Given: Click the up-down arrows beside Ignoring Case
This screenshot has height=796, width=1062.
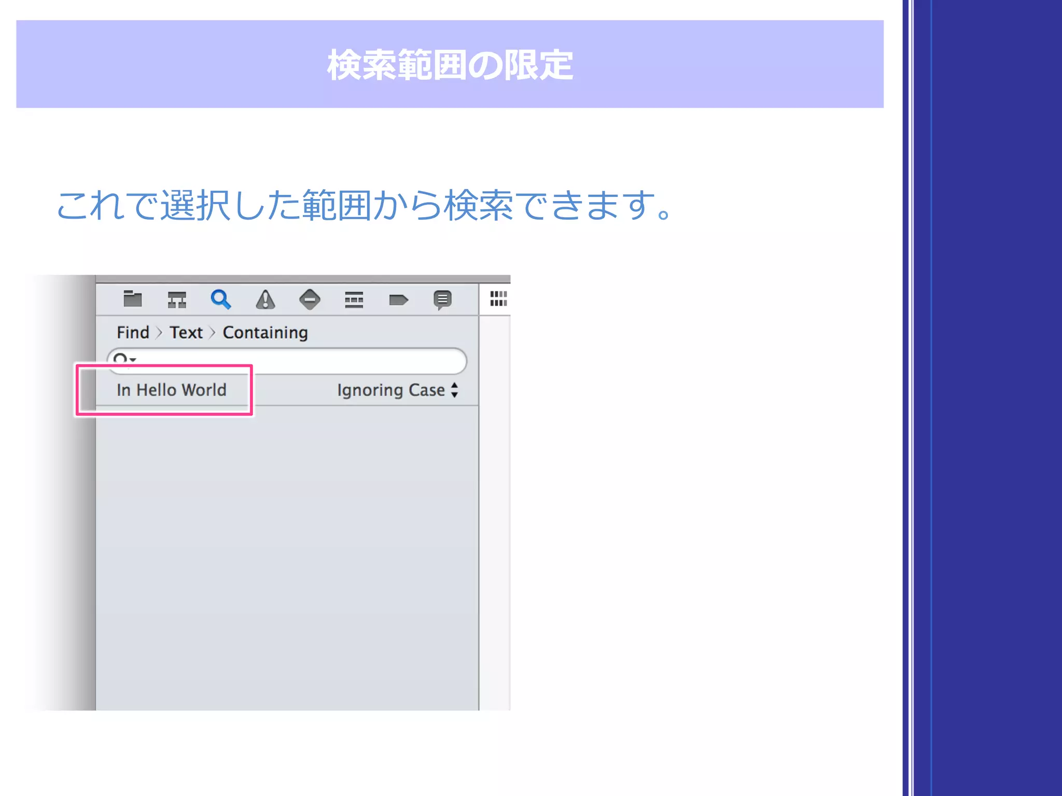Looking at the screenshot, I should click(x=455, y=390).
